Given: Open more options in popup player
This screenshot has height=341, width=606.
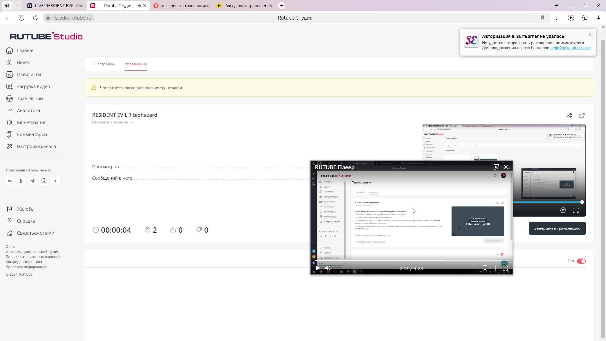Looking at the screenshot, I should (x=495, y=268).
